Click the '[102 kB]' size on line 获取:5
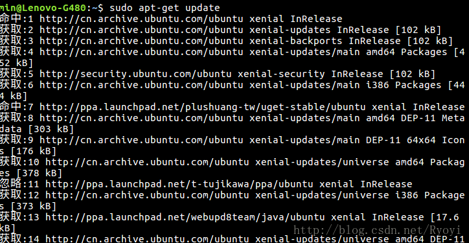 pyautogui.click(x=412, y=74)
